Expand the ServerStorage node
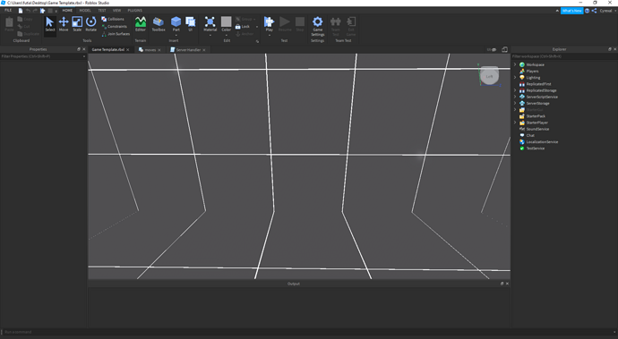The height and width of the screenshot is (339, 618). (x=515, y=103)
